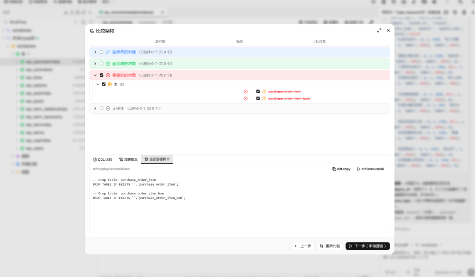The height and width of the screenshot is (277, 475).
Task: Click the 目标对象 column header
Action: point(319,41)
